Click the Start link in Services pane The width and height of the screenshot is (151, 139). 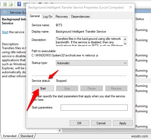[x=5, y=32]
